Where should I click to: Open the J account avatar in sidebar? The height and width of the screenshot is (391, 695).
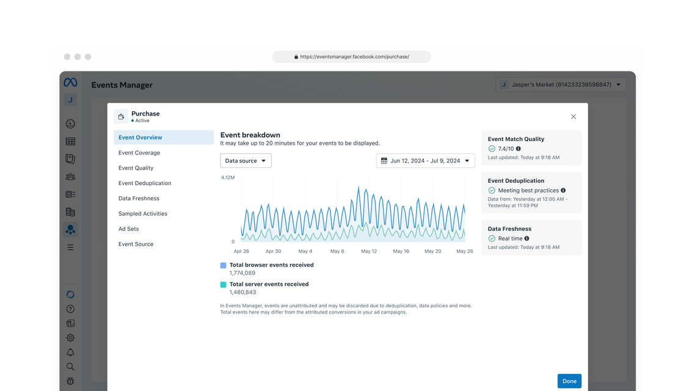70,100
